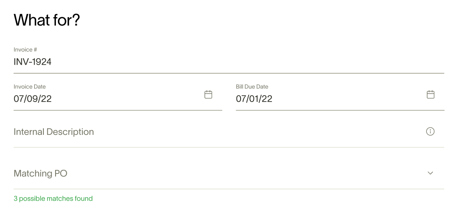Click the 'Invoice #' label
Screen dimensions: 461x216
[25, 50]
